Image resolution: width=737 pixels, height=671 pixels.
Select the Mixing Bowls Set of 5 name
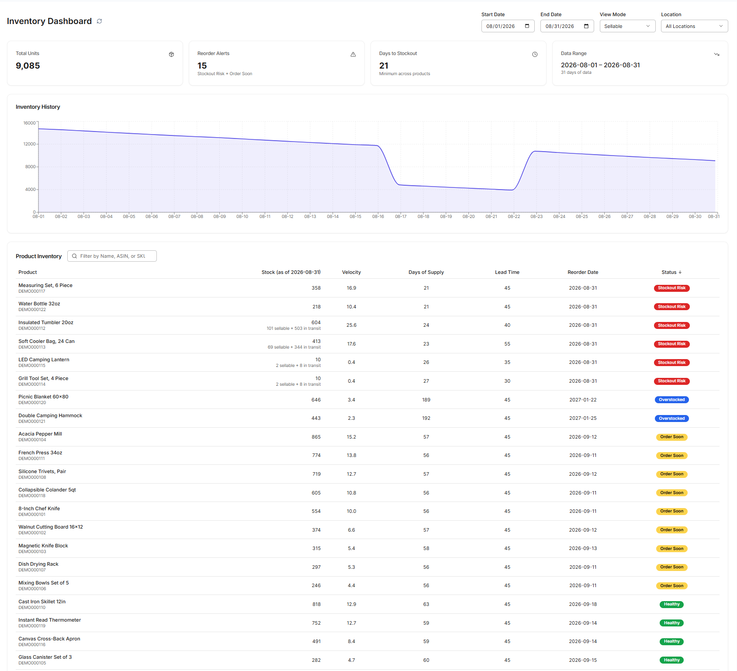pos(44,583)
